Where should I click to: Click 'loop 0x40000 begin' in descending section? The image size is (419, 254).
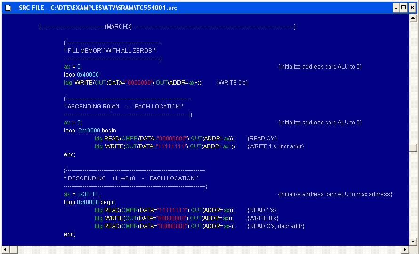pyautogui.click(x=89, y=202)
